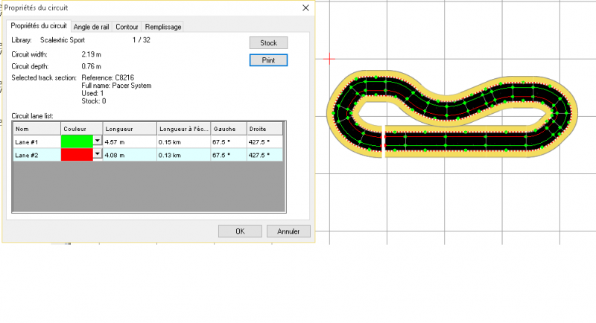Click the Nom column header
Image resolution: width=596 pixels, height=323 pixels.
click(x=37, y=129)
